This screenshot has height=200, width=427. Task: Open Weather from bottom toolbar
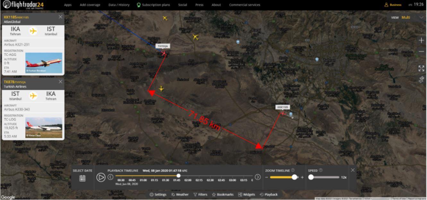coord(180,195)
